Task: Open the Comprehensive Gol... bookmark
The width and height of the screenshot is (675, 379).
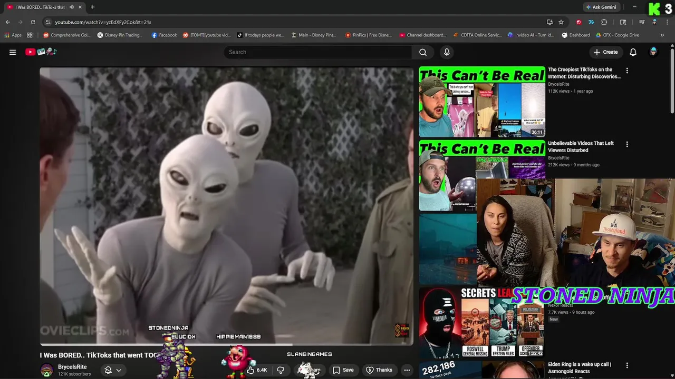Action: tap(67, 35)
